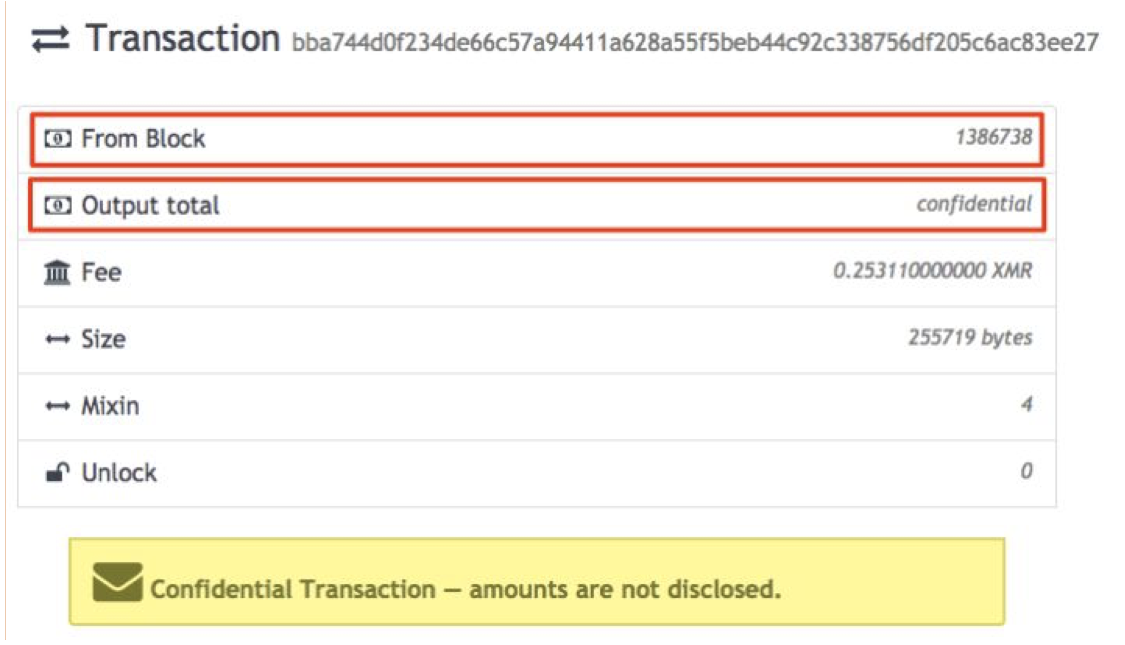Screen dimensions: 1125x645
Task: Click the Mixin value 4
Action: tap(1026, 404)
